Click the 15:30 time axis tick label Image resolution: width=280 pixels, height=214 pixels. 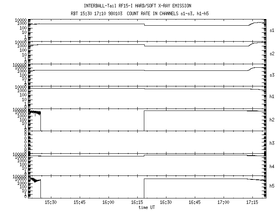(51, 202)
